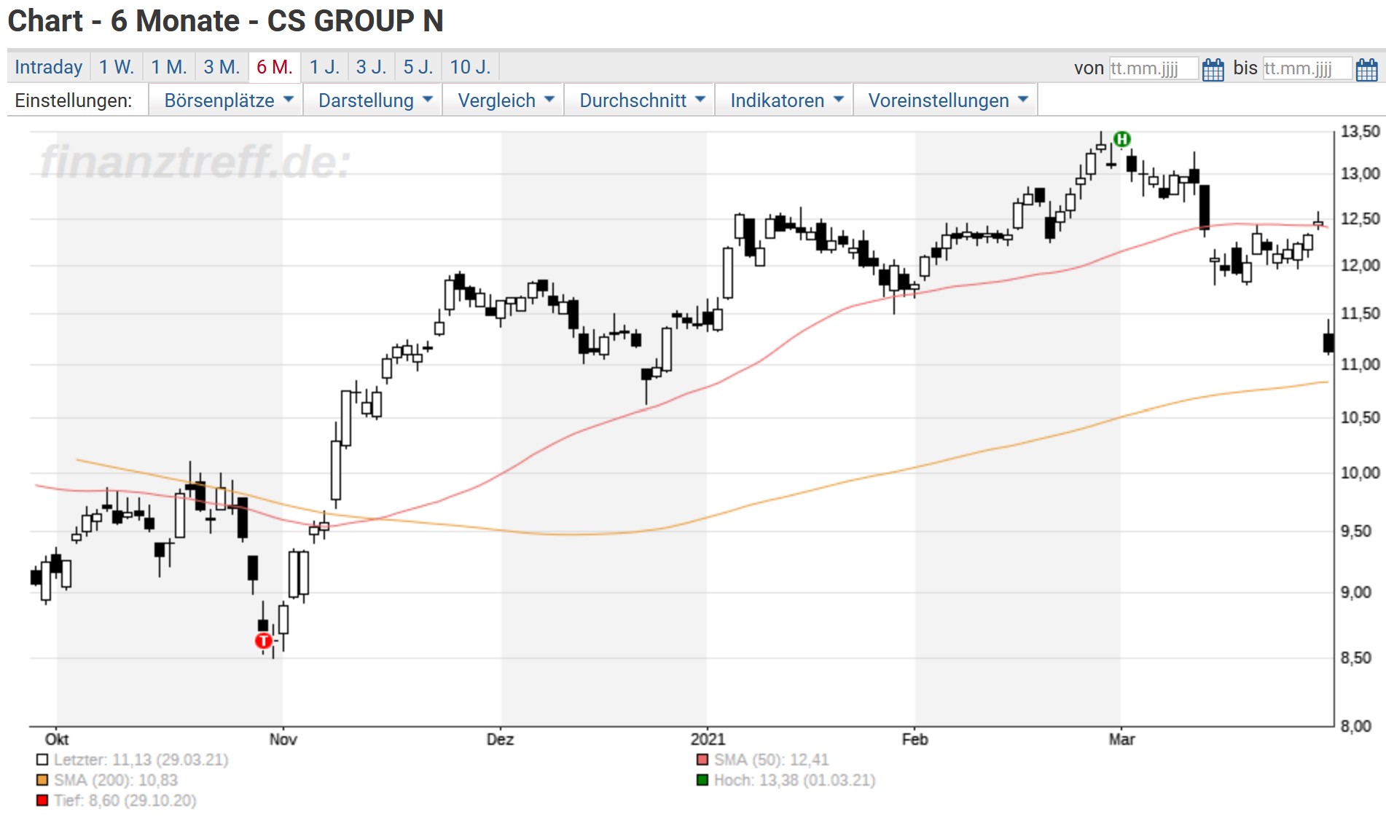Viewport: 1386px width, 817px height.
Task: Click the red Tief legend swatch
Action: click(42, 800)
